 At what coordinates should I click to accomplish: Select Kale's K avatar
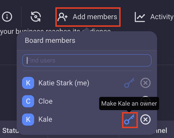28,119
